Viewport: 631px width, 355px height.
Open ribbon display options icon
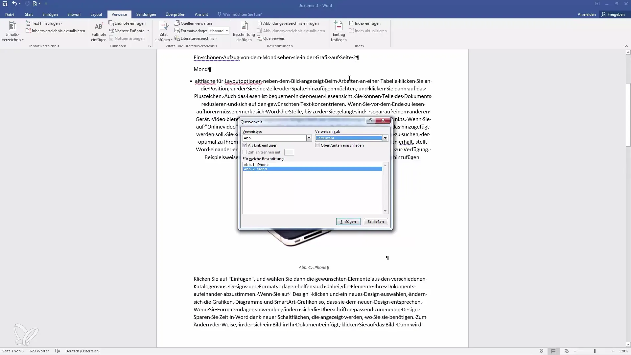(x=597, y=4)
